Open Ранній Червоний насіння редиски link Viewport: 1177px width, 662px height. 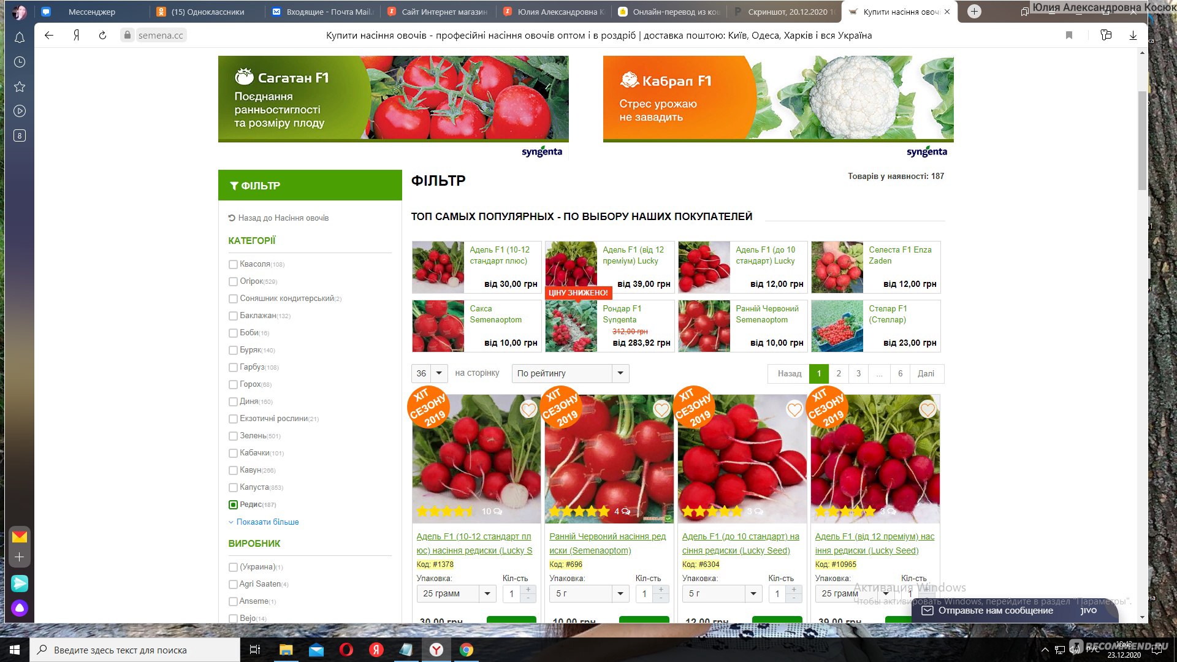(x=608, y=544)
